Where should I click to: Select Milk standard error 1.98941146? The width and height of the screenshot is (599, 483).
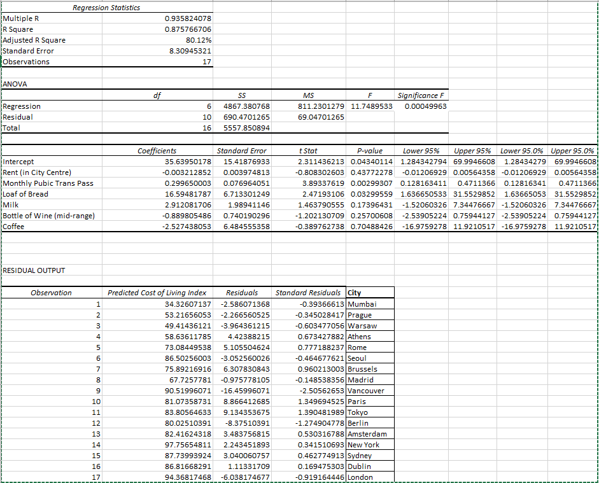coord(242,205)
